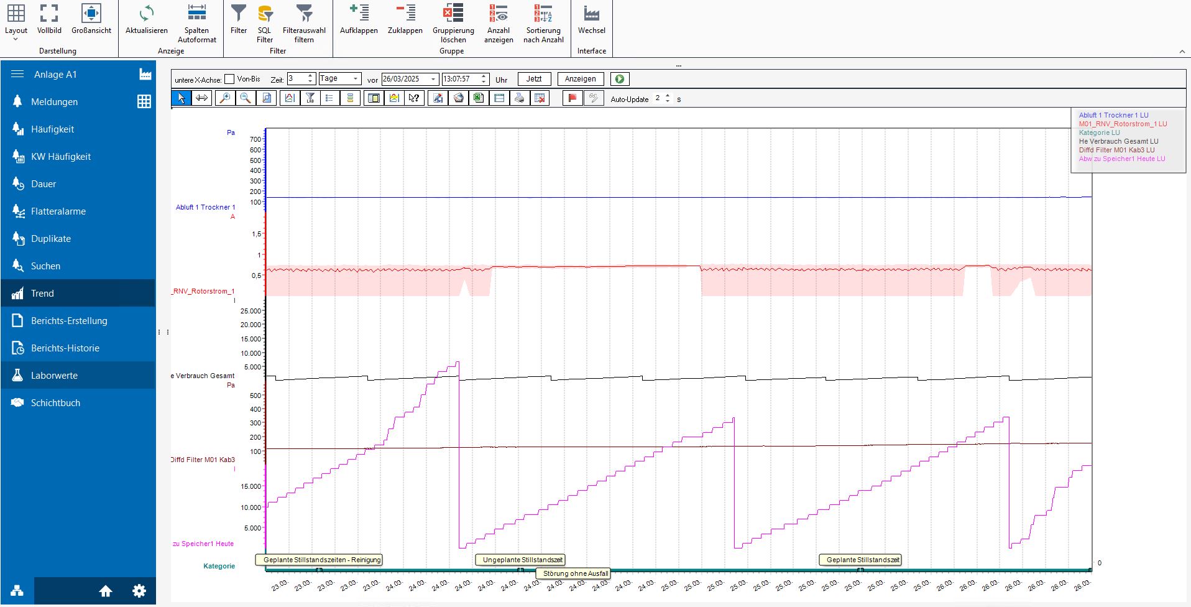Toggle visibility of M01_RNV_Rotorstrom_1 LU in the legend

point(1123,124)
